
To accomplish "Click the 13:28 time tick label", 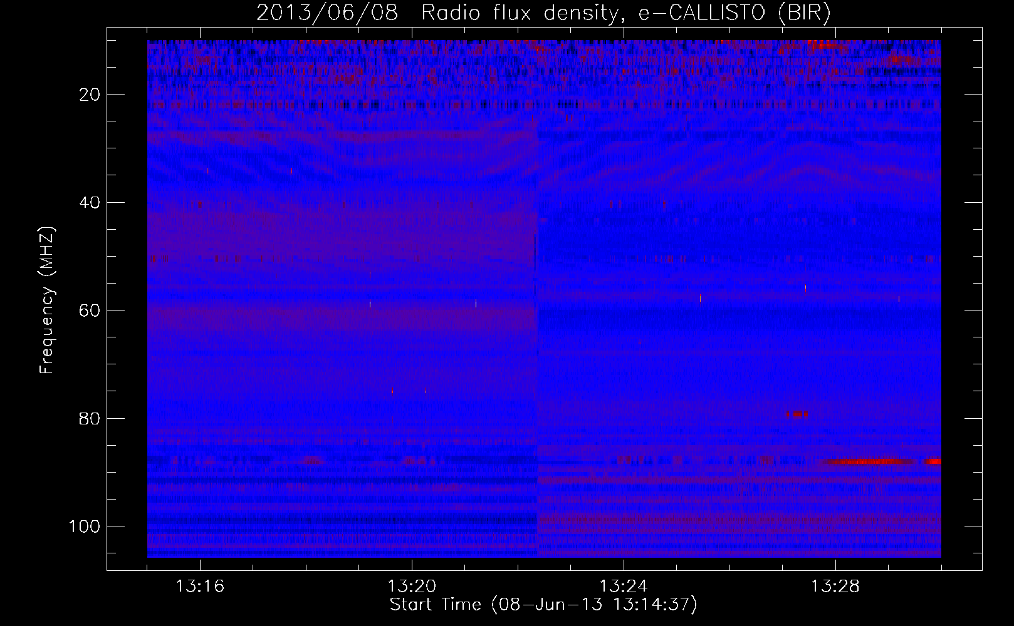I will [835, 587].
